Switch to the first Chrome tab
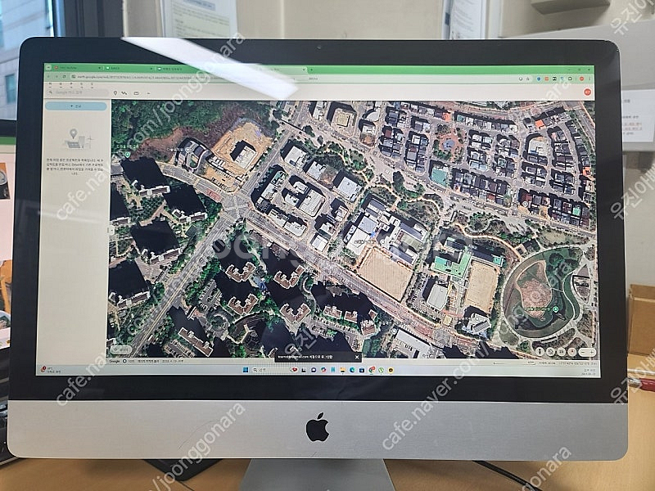655x491 pixels. coord(78,68)
